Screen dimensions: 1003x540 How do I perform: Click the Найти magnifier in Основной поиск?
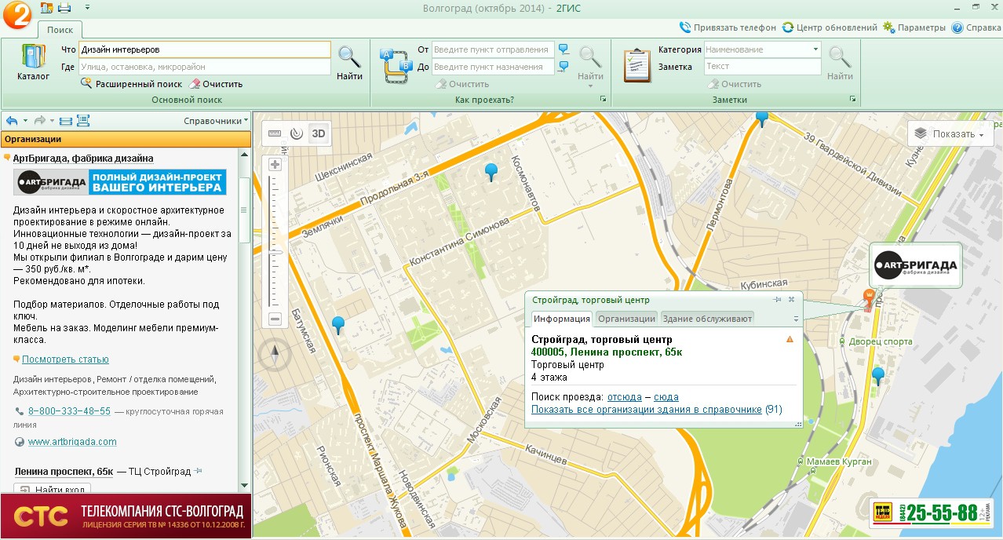(x=349, y=63)
